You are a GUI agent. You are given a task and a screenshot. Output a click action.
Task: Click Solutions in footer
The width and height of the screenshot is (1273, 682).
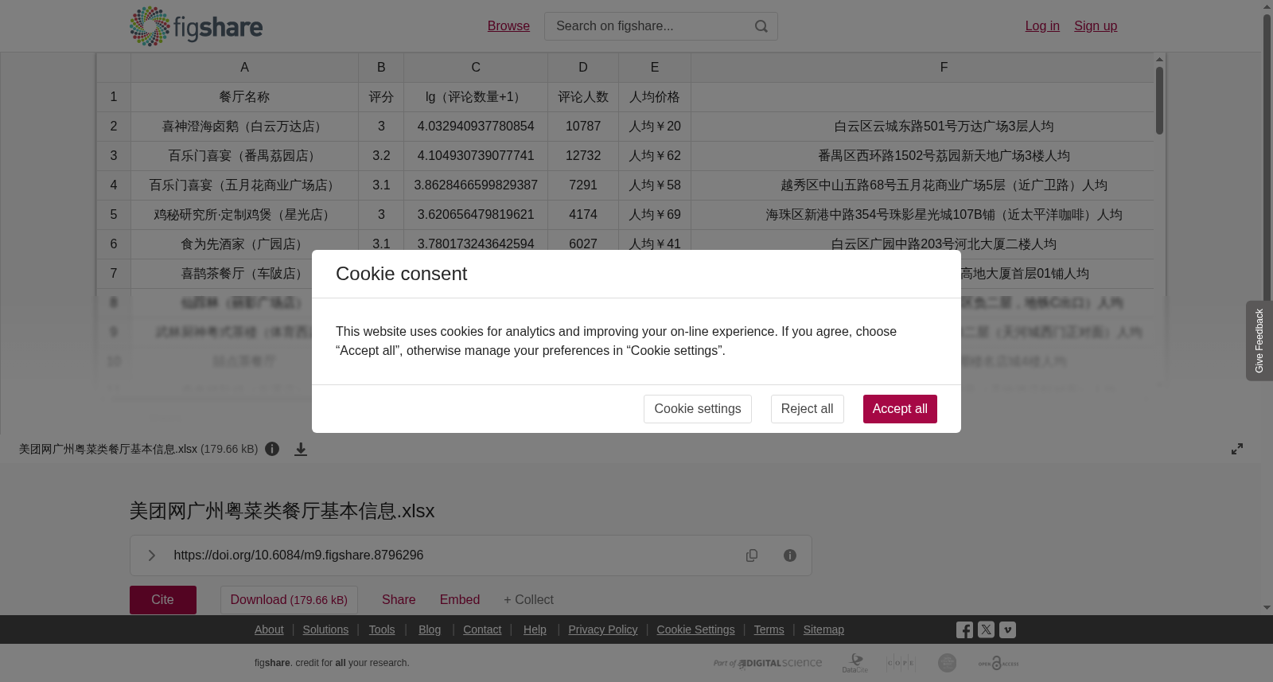click(x=325, y=629)
